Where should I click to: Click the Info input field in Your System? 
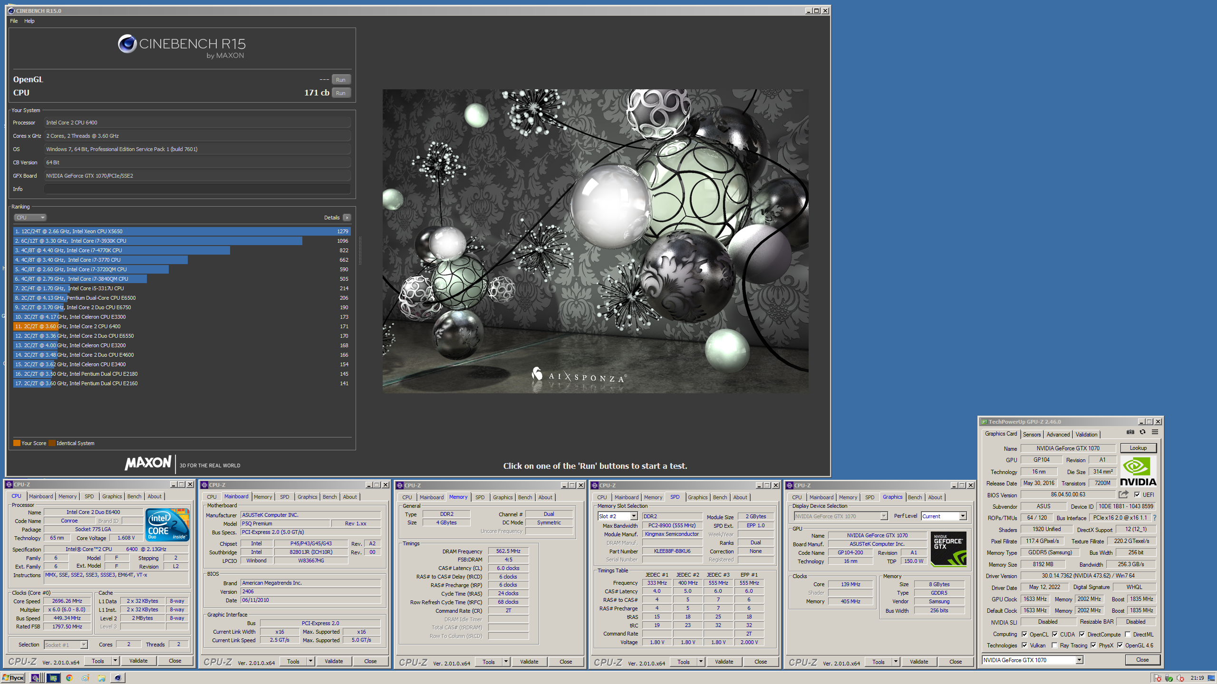197,189
